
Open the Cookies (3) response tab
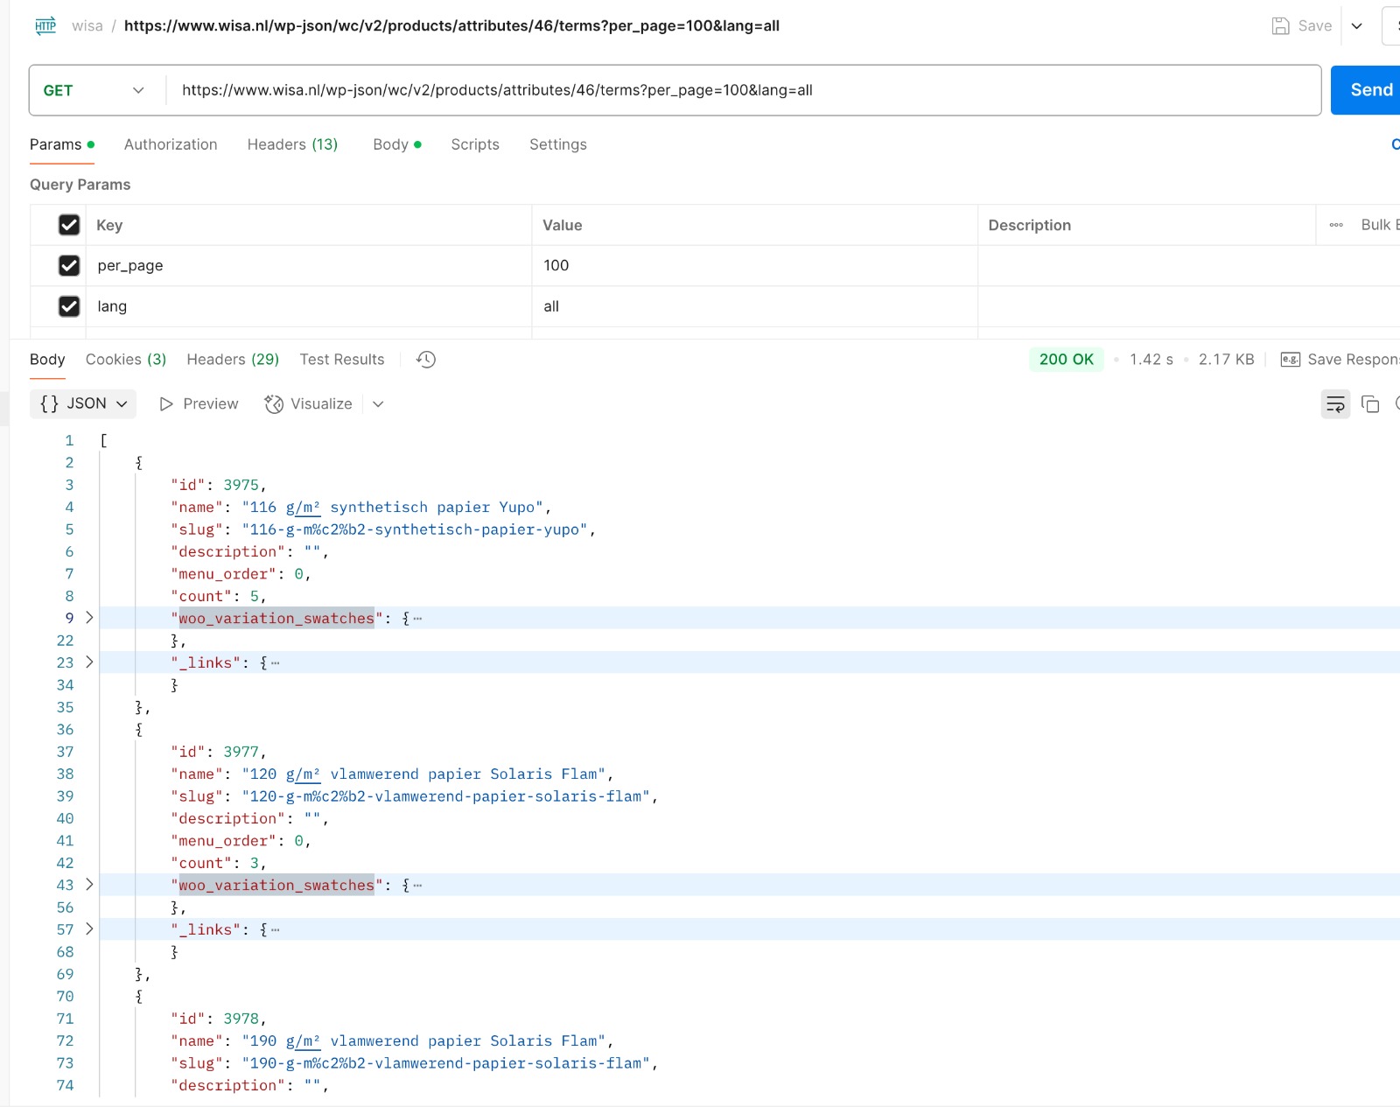(126, 360)
